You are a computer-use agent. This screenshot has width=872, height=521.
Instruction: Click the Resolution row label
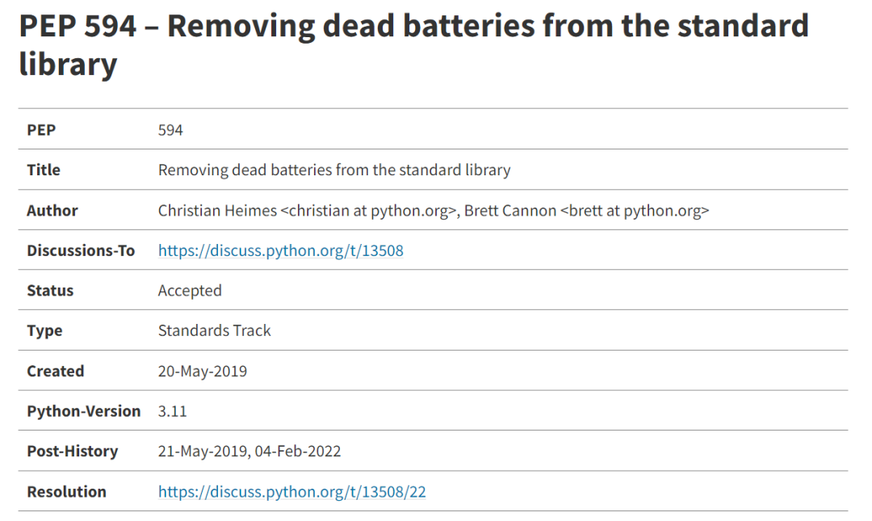(67, 491)
